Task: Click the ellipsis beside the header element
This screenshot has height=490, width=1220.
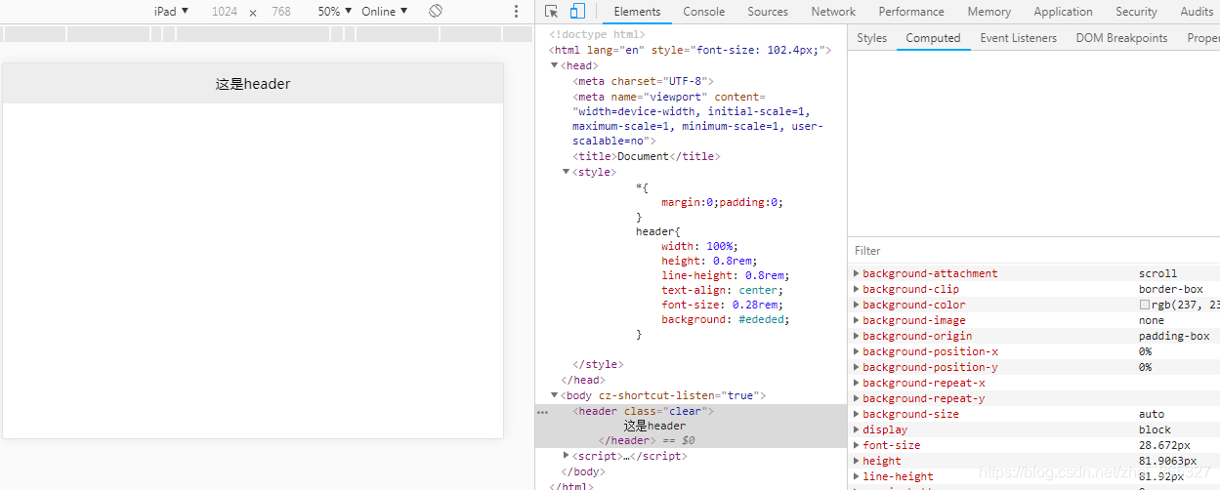Action: pyautogui.click(x=542, y=412)
